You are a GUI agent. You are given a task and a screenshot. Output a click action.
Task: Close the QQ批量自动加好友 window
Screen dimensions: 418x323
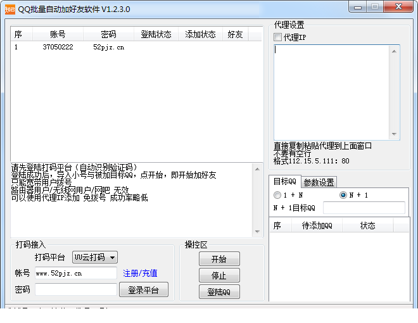tap(398, 7)
